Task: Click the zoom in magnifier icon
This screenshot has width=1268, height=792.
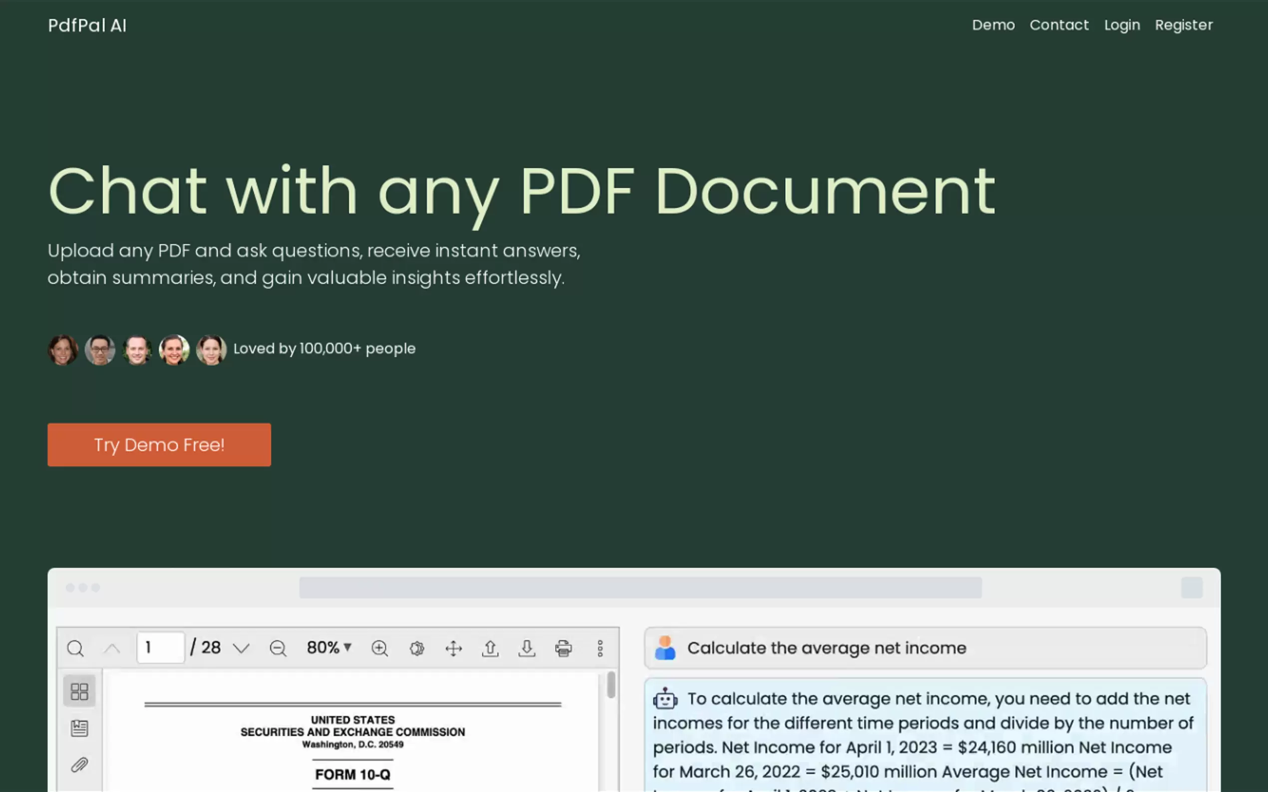Action: tap(379, 648)
